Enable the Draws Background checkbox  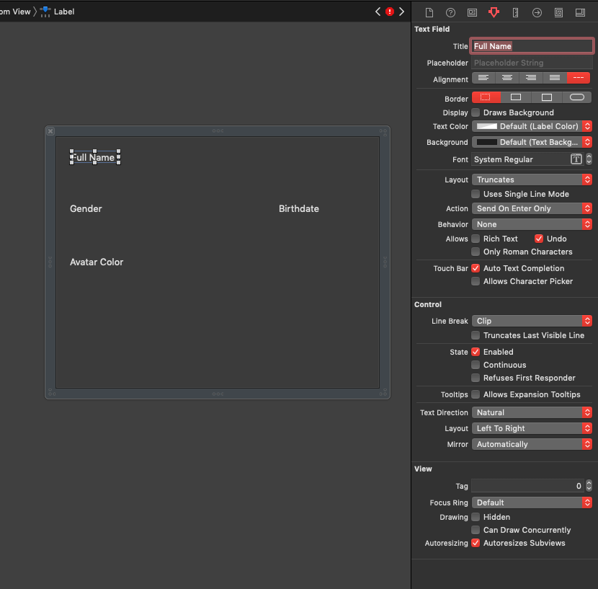click(x=476, y=112)
